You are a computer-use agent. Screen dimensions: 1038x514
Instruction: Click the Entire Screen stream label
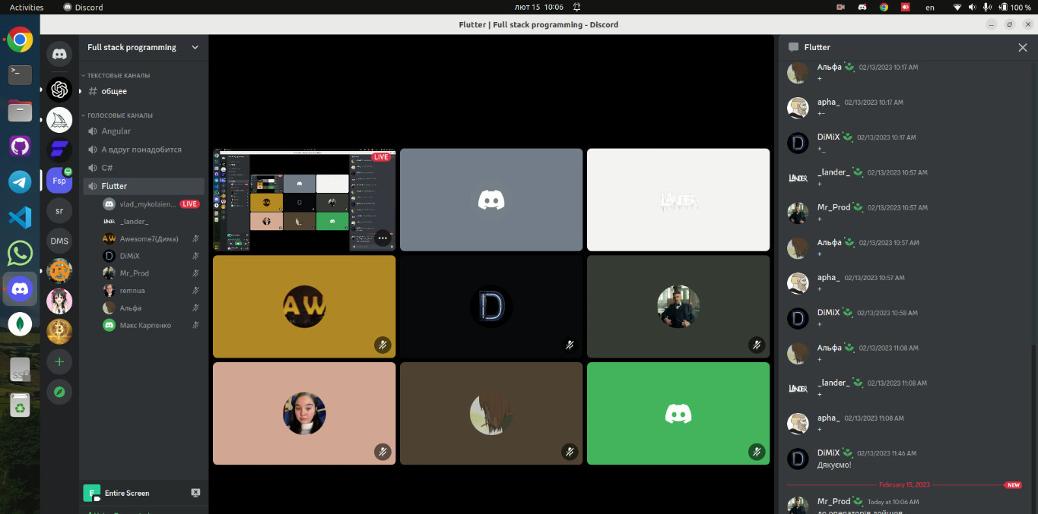point(127,494)
